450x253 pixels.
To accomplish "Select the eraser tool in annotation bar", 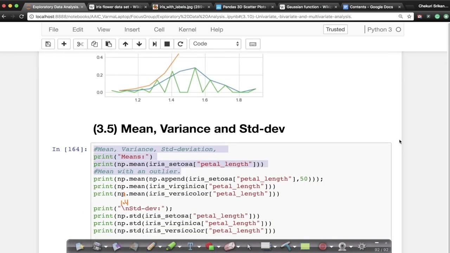I will point(229,247).
